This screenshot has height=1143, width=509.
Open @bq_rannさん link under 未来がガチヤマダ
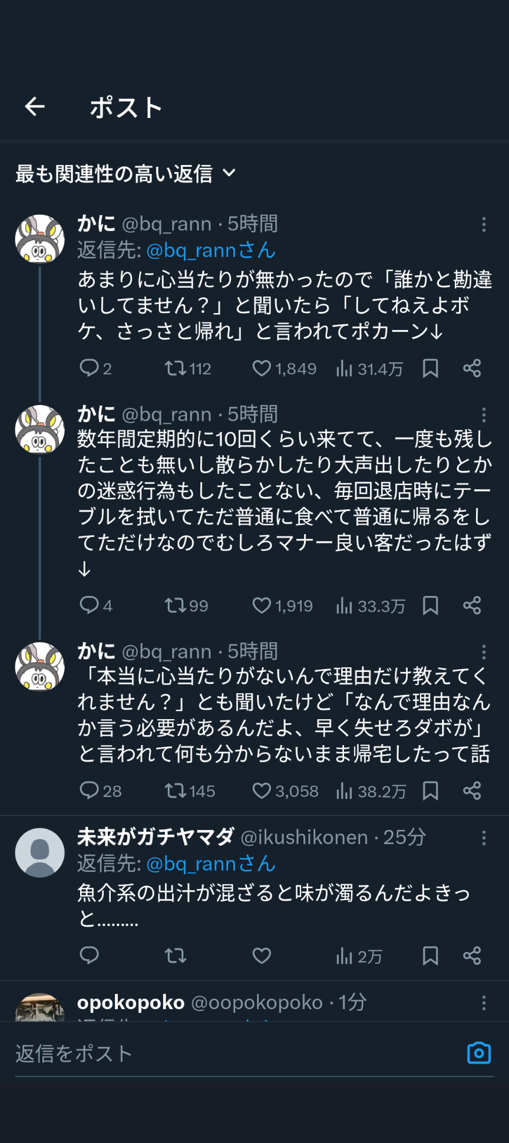pos(211,864)
